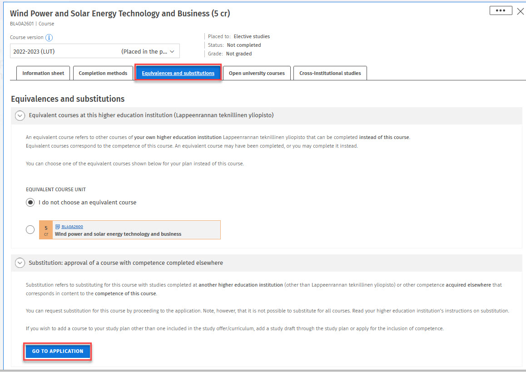Click the orange 5 cr credit badge
The image size is (526, 372).
click(x=46, y=230)
